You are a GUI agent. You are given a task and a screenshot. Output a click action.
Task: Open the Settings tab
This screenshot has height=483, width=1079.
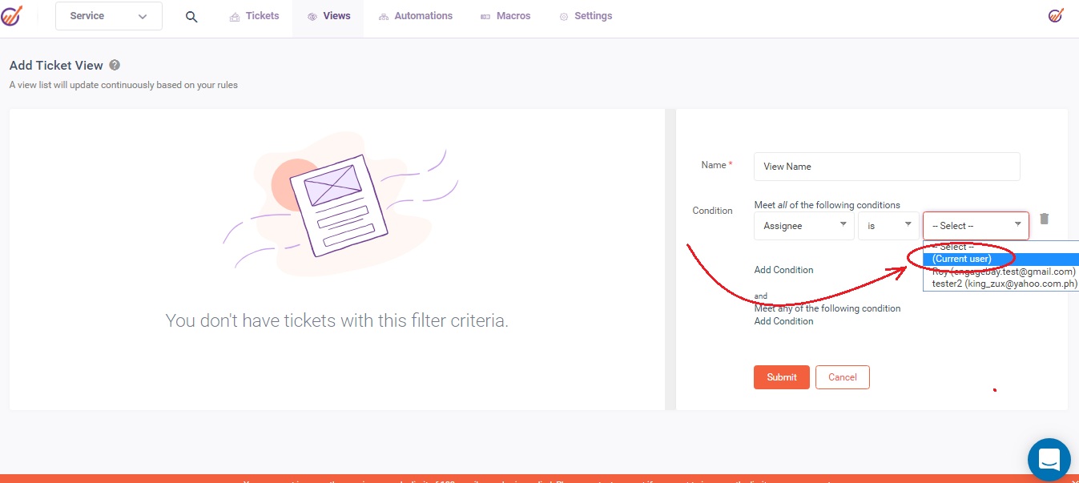[x=586, y=16]
